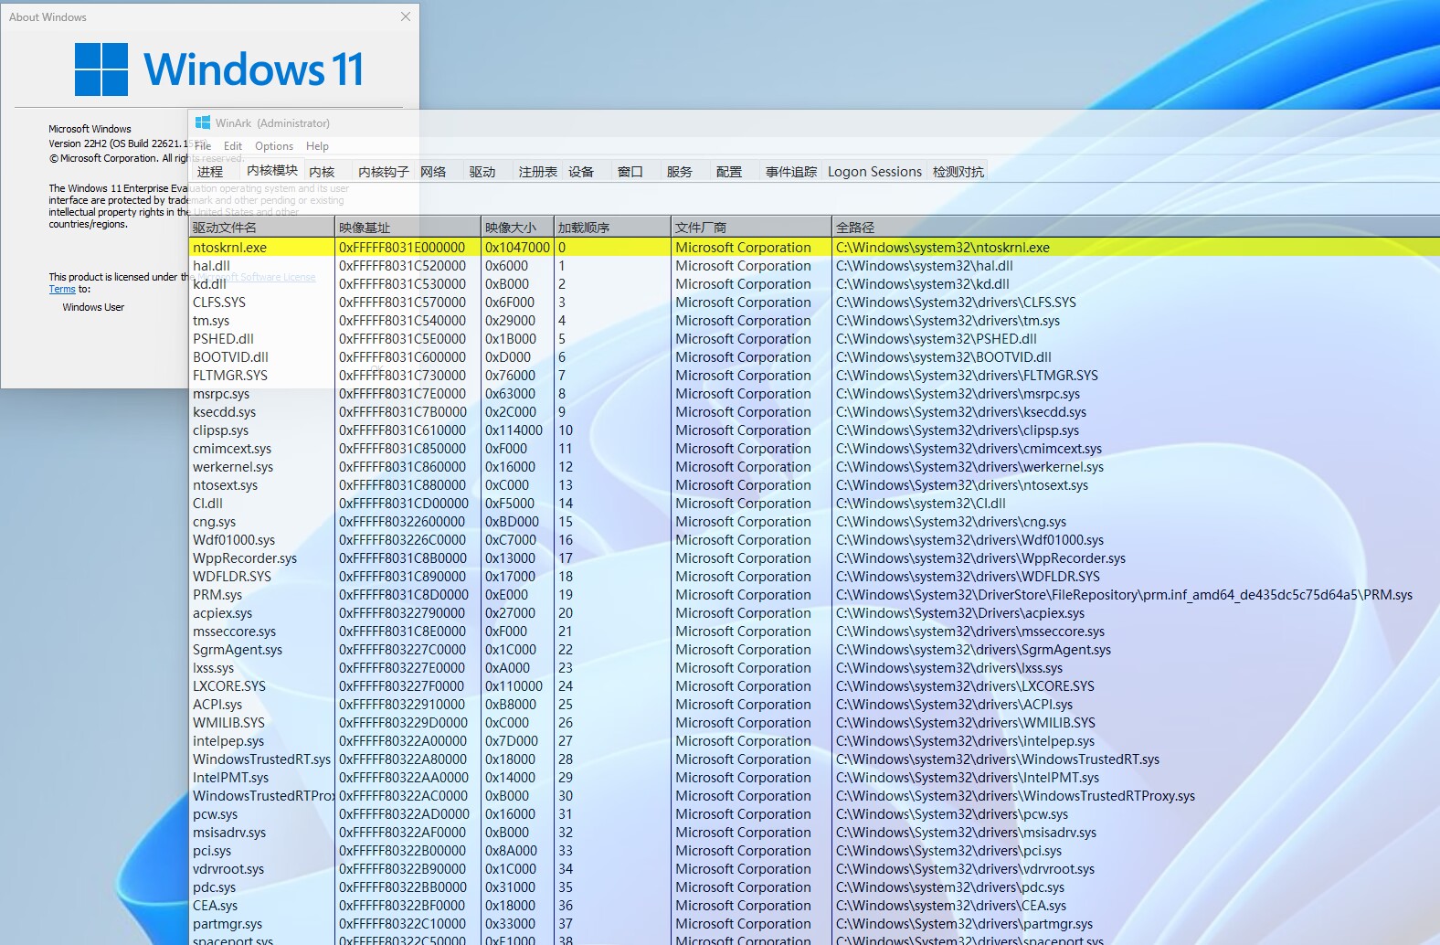
Task: Switch to the 内核钩子 tab
Action: [384, 172]
